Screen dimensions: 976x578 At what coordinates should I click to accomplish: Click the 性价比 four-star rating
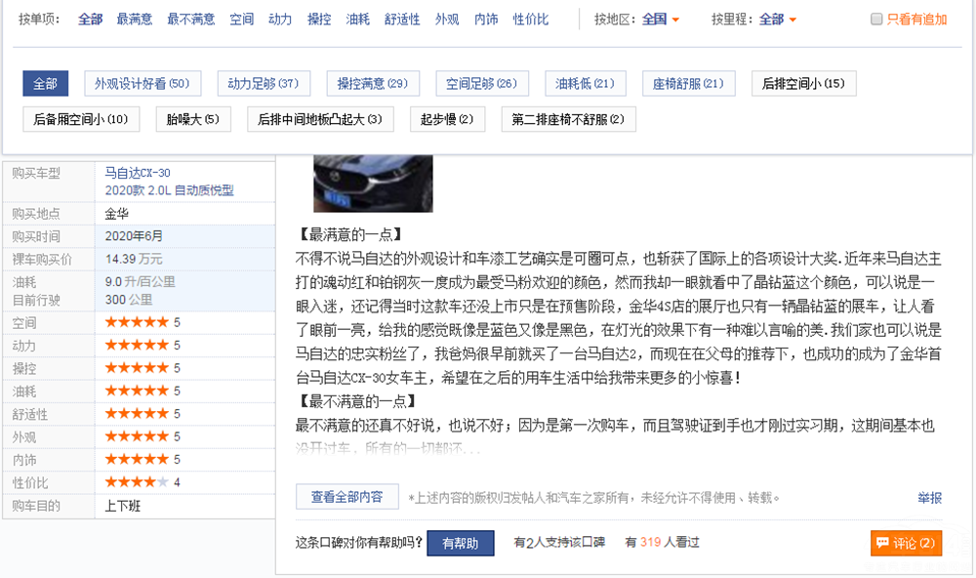(137, 482)
